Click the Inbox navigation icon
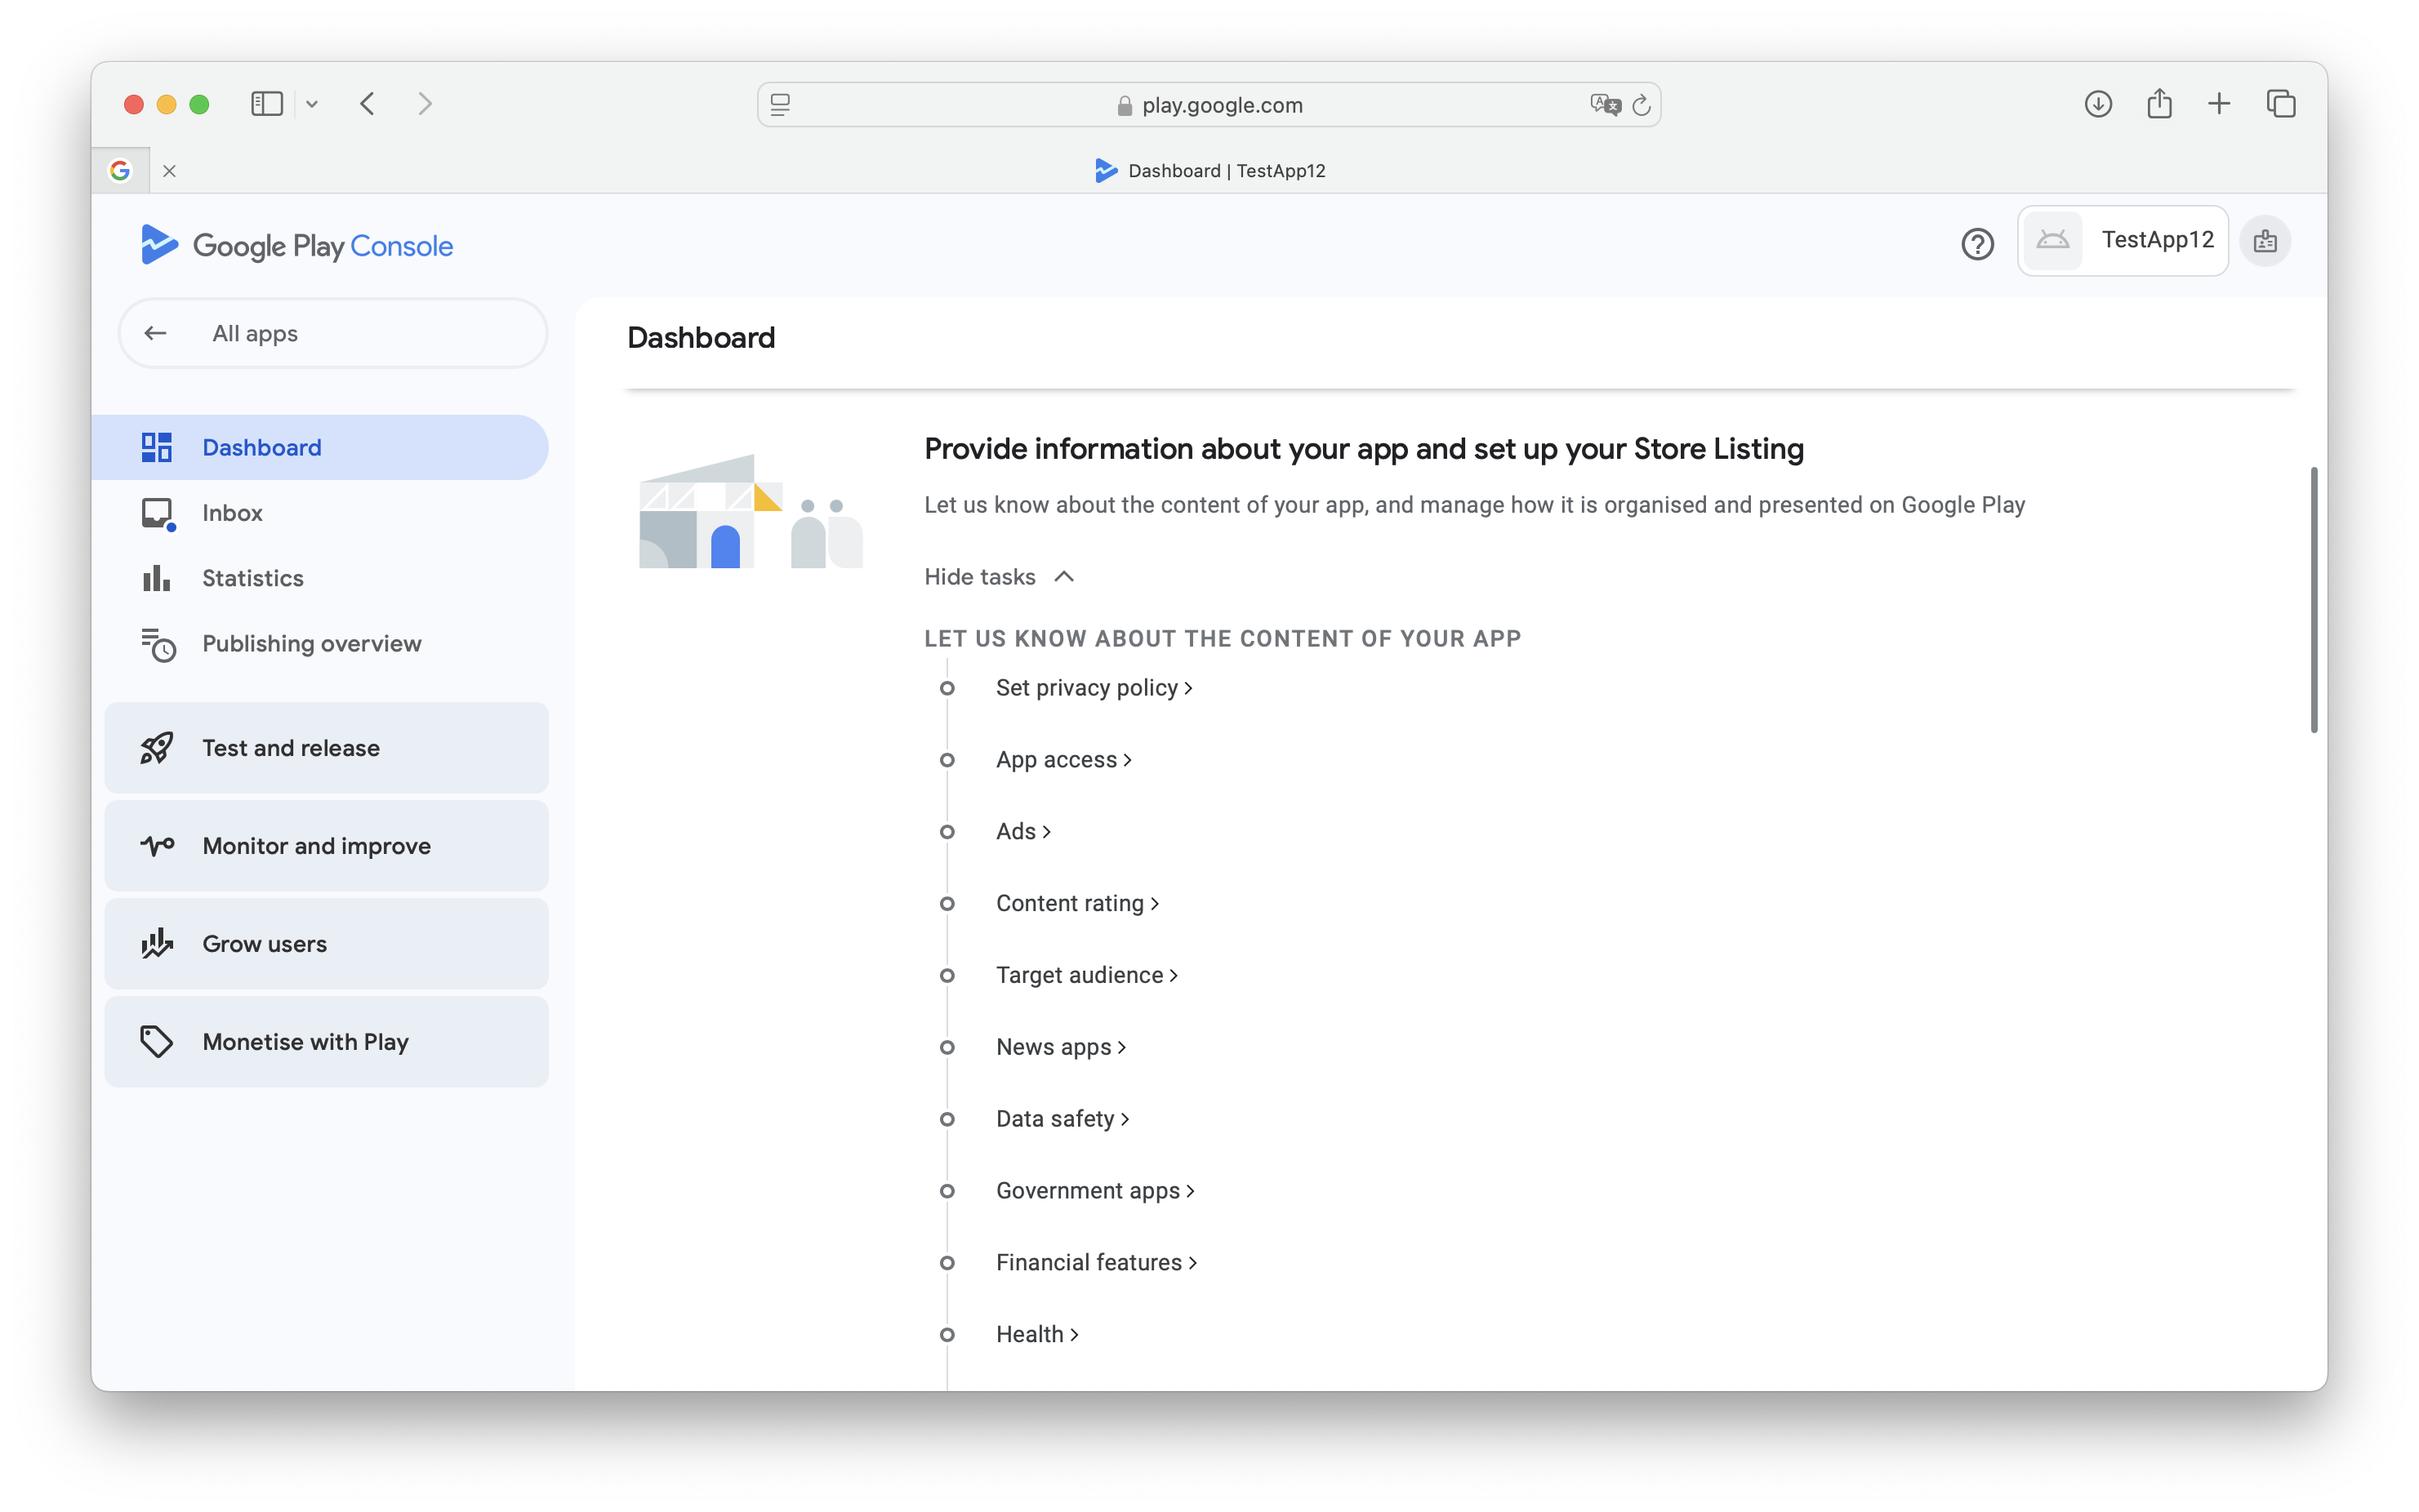Image resolution: width=2419 pixels, height=1512 pixels. click(x=157, y=512)
